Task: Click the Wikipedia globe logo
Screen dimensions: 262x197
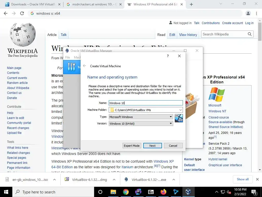Action: pos(23,35)
